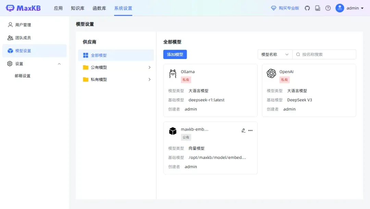Screen dimensions: 370x209
Task: Click the 添加模型 button
Action: tap(175, 54)
